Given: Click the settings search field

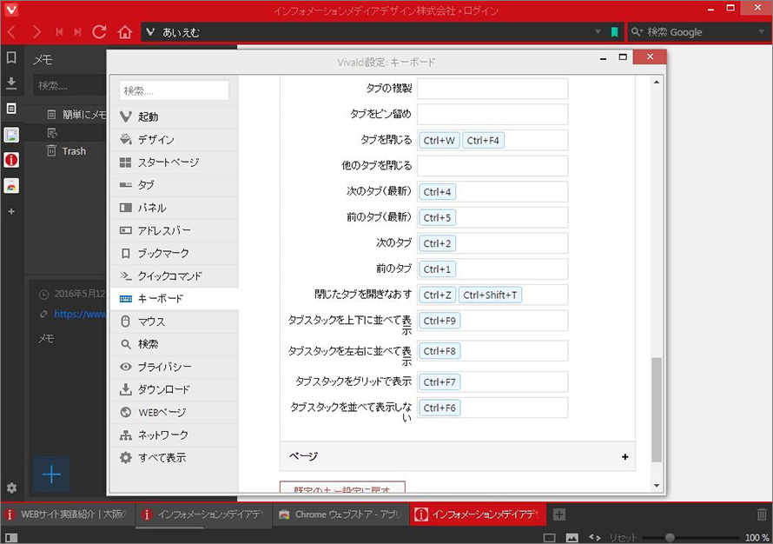Looking at the screenshot, I should tap(174, 90).
